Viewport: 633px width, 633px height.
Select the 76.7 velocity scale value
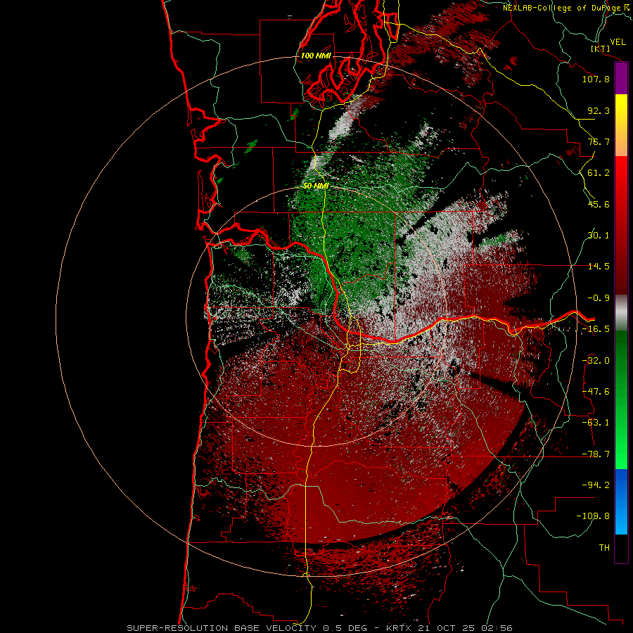tap(599, 141)
